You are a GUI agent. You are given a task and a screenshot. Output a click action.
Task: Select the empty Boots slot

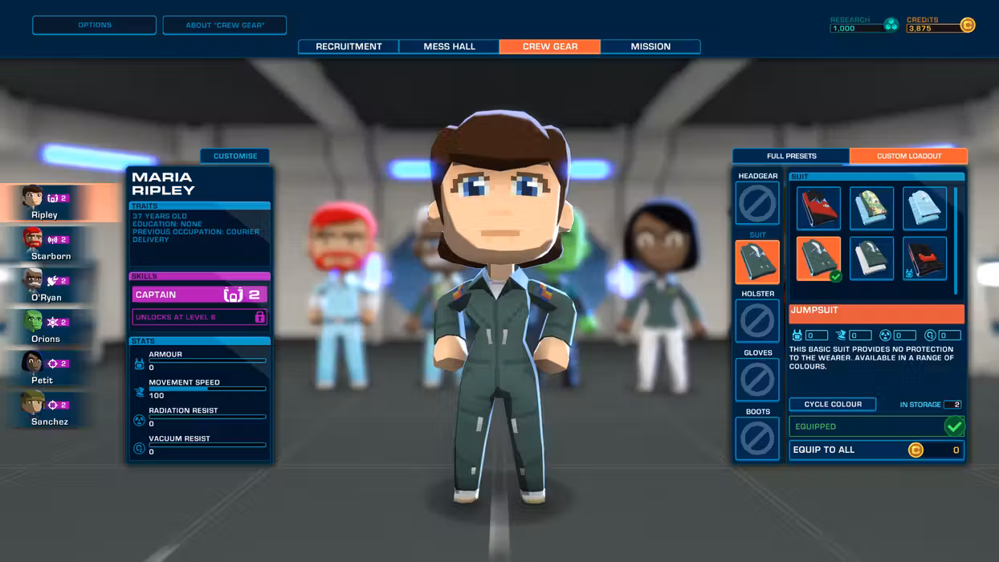(757, 438)
